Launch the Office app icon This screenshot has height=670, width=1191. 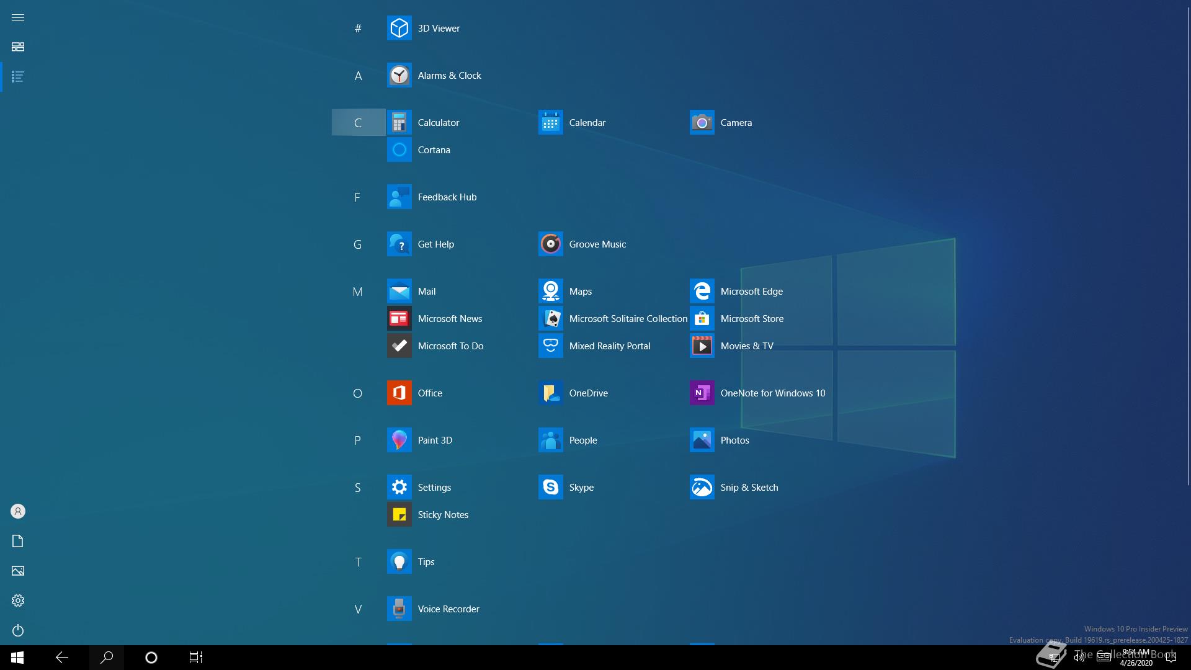point(399,393)
